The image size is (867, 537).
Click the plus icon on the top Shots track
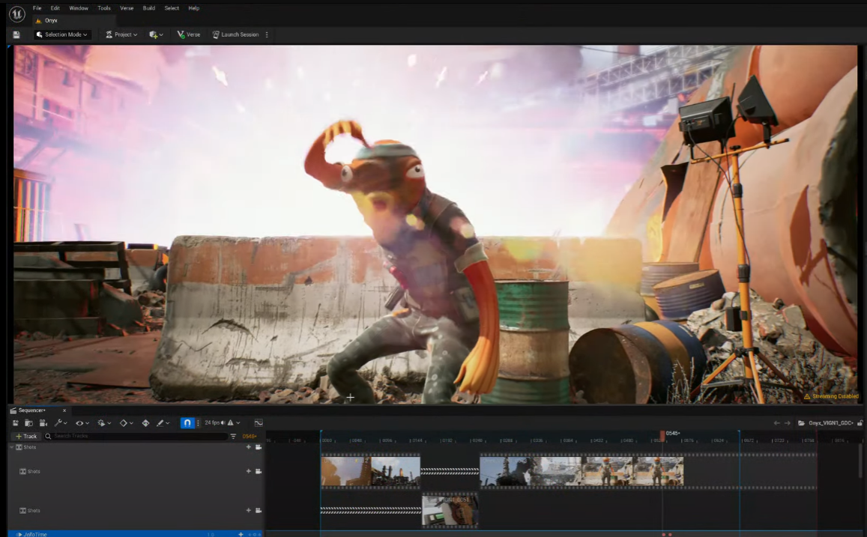tap(248, 447)
